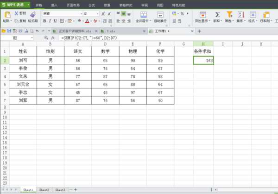Click the magnifier icon beside fx
This screenshot has height=194, width=278.
coord(46,38)
